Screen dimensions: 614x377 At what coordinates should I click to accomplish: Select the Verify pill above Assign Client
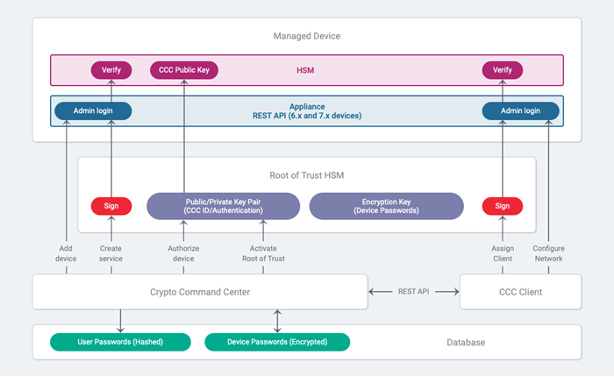503,68
